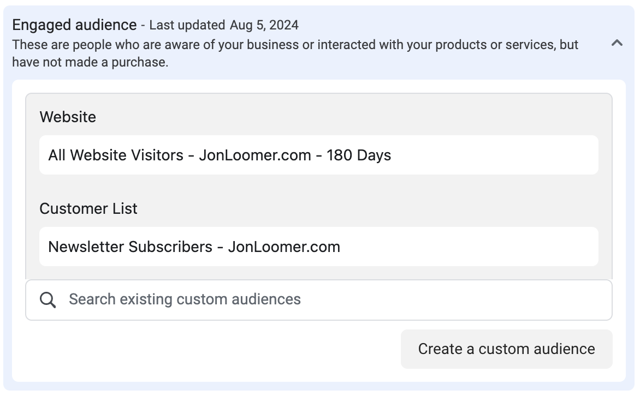Collapse the Engaged audience section chevron
This screenshot has width=640, height=396.
(x=617, y=43)
